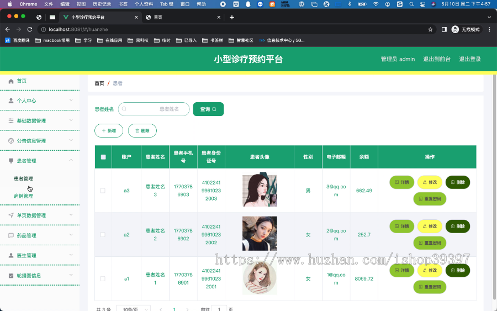Click the Wi-Fi icon in menu bar

(x=376, y=4)
